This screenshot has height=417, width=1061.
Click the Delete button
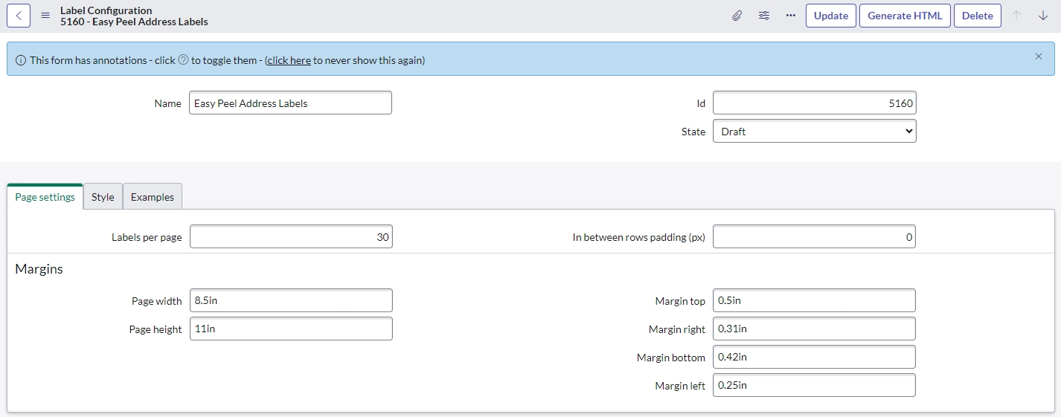coord(977,16)
